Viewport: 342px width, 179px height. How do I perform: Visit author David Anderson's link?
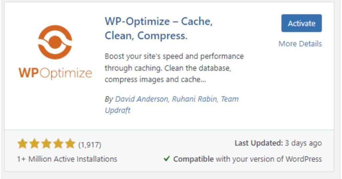tap(142, 99)
